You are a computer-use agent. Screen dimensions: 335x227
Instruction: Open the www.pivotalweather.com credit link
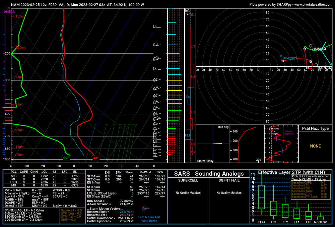click(x=313, y=4)
